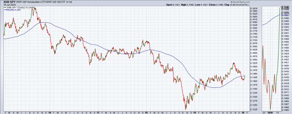Viewport: 292px width, 114px height.
Task: Click the 'MA(200) 0.1437' legend entry
Action: pos(12,10)
